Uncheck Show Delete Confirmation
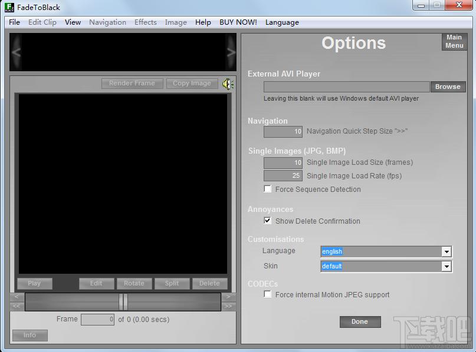Image resolution: width=476 pixels, height=352 pixels. click(x=267, y=221)
